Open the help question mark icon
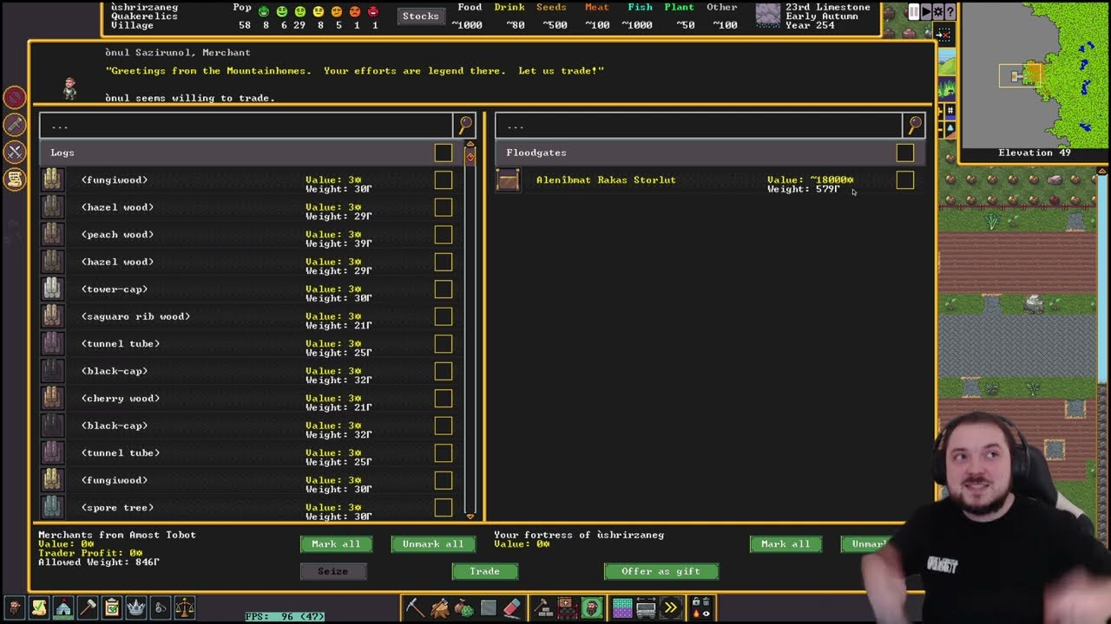Viewport: 1111px width, 624px height. point(951,12)
